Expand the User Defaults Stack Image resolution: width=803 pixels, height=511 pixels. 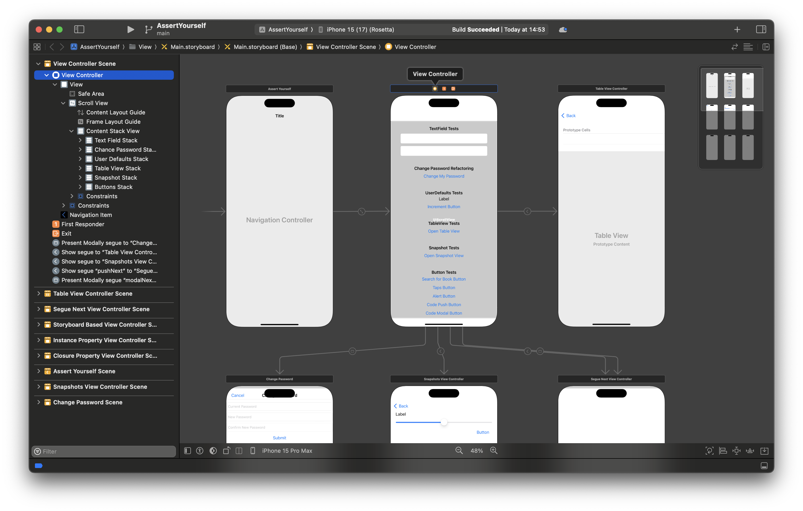click(80, 159)
